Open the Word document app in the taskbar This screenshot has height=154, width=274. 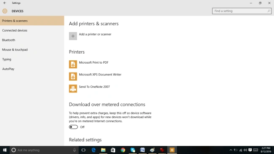click(142, 150)
